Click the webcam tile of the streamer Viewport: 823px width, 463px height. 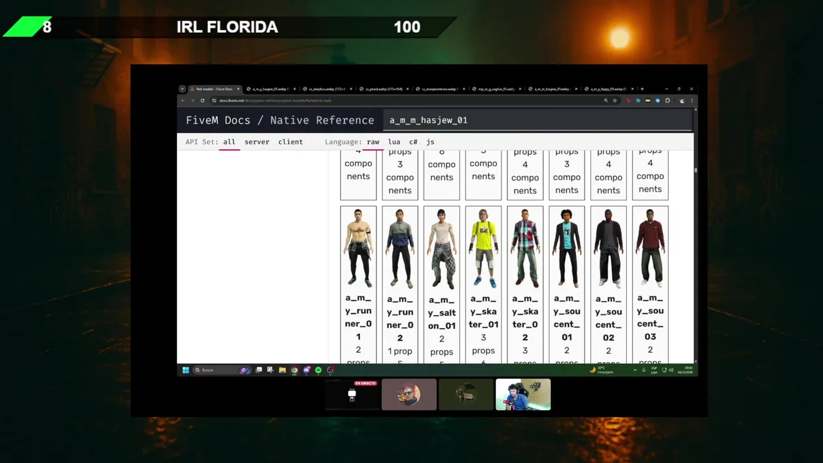523,394
